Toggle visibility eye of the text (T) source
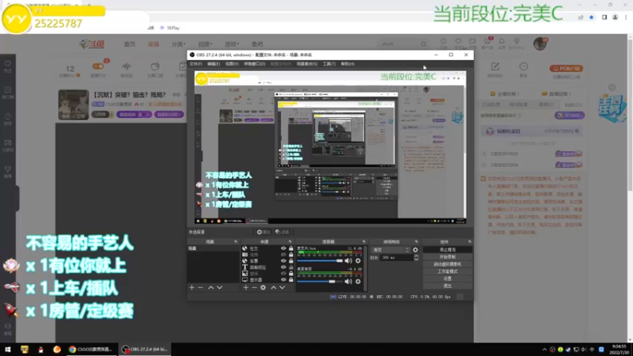The image size is (633, 356). (283, 267)
